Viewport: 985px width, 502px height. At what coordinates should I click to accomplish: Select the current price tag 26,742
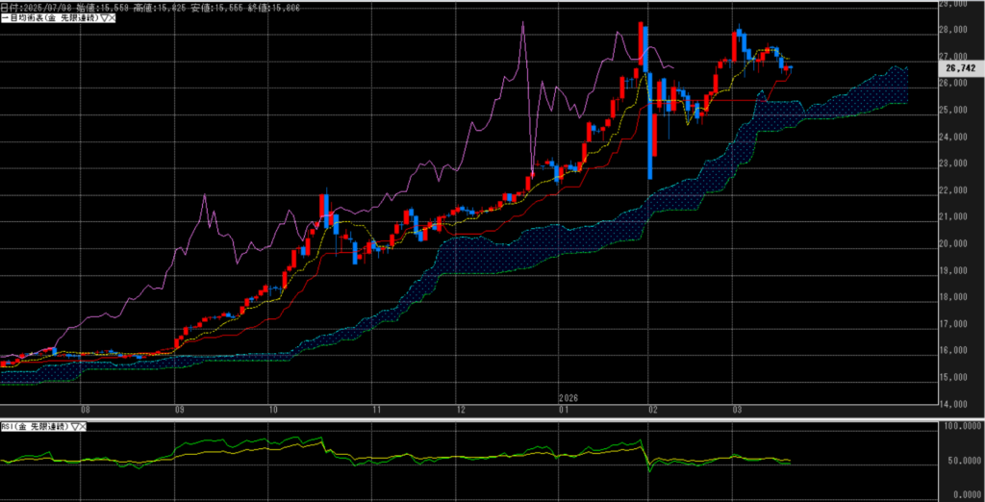tap(961, 69)
